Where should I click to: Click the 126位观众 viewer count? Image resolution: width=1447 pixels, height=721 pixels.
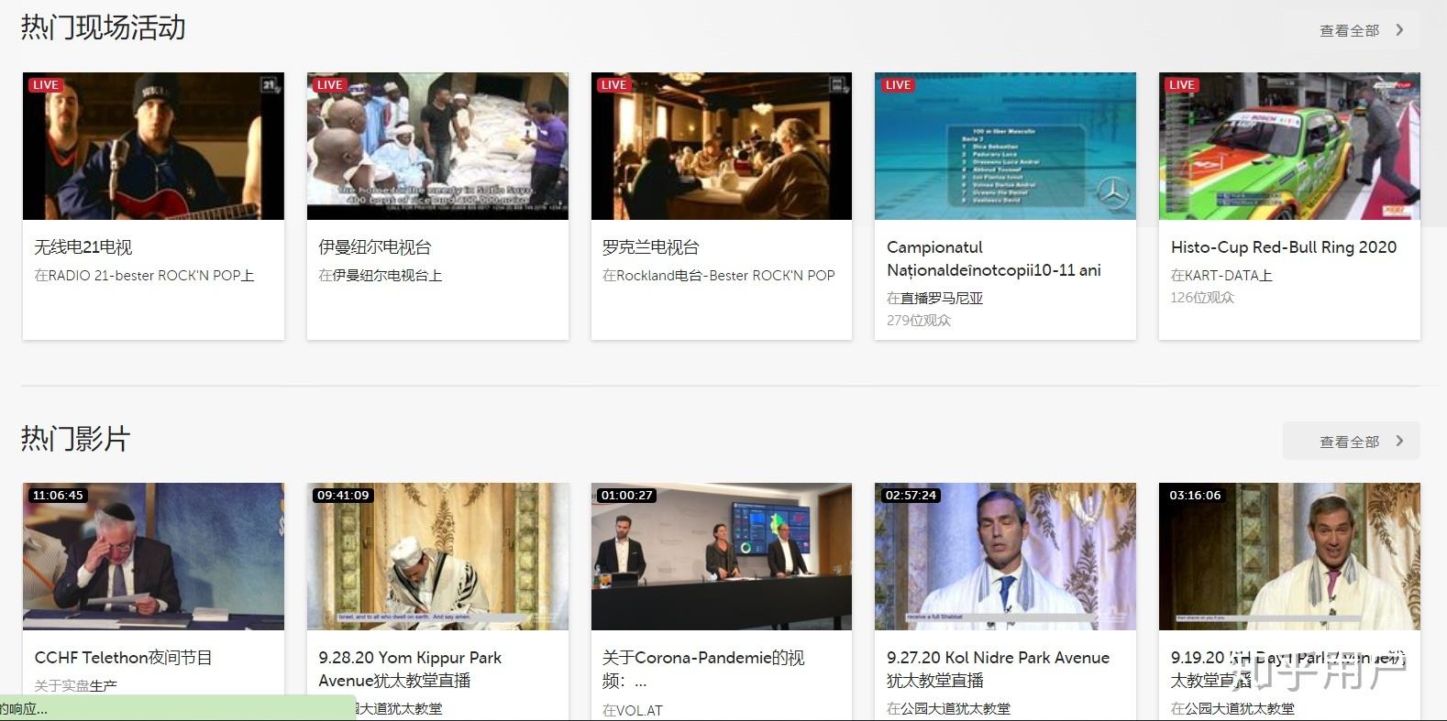1203,298
